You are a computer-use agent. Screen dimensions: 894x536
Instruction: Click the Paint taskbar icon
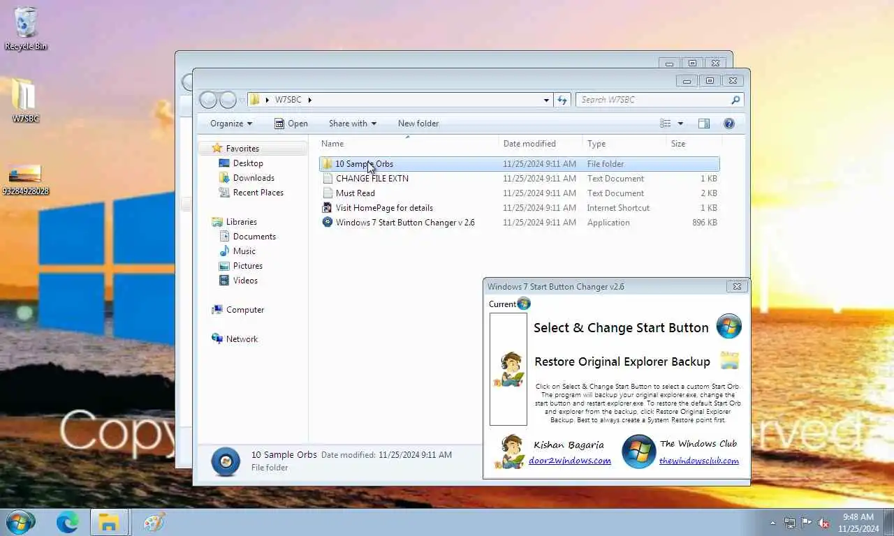[154, 522]
